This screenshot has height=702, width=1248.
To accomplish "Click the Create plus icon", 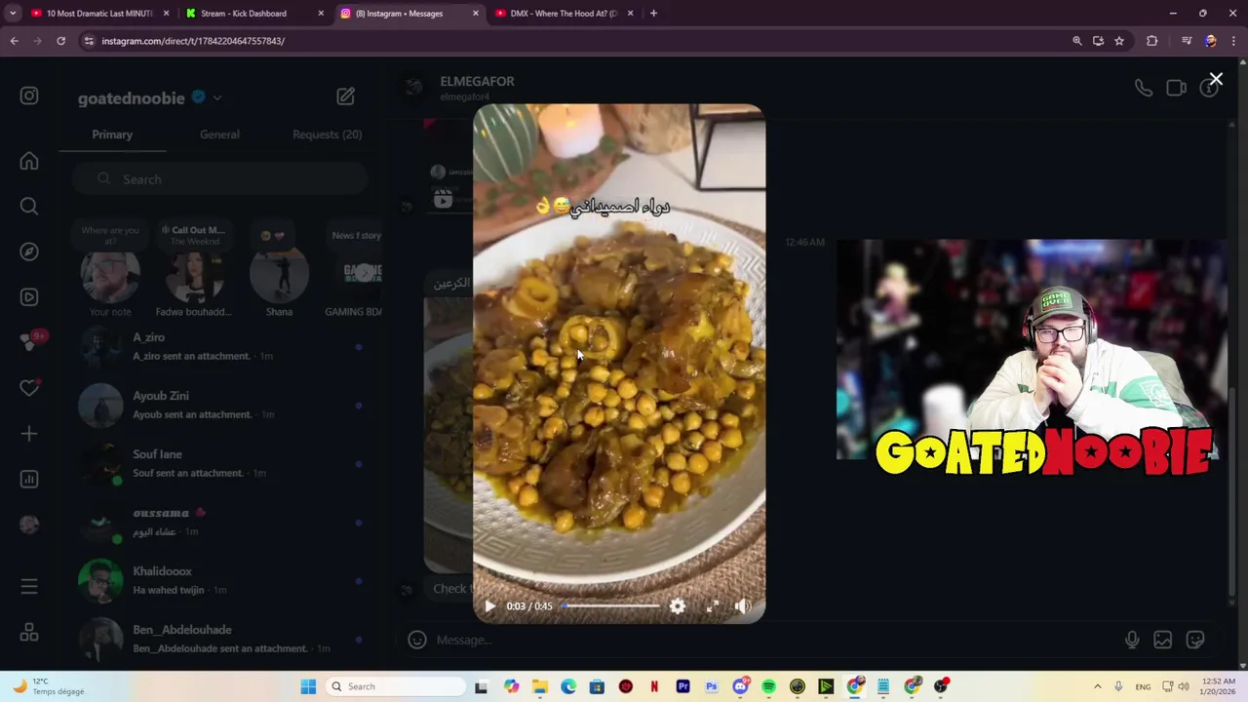I will point(29,434).
